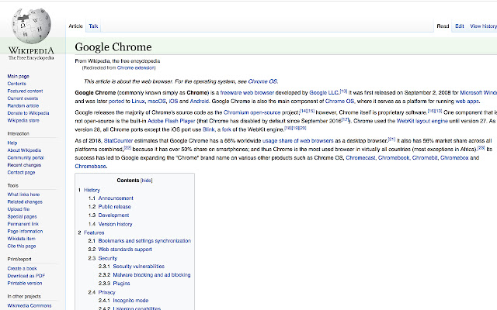497x310 pixels.
Task: Open About Wikipedia link
Action: pyautogui.click(x=24, y=150)
